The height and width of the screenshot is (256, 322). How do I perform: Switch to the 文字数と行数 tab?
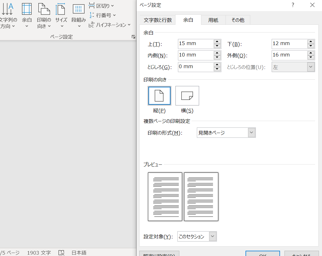157,20
